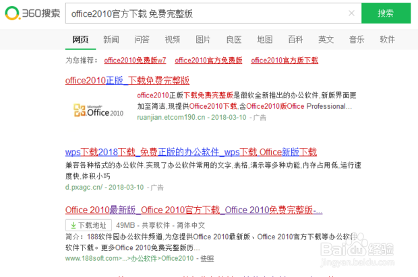This screenshot has width=418, height=277.
Task: Click suggestion office2010官方版下载
Action: point(285,61)
